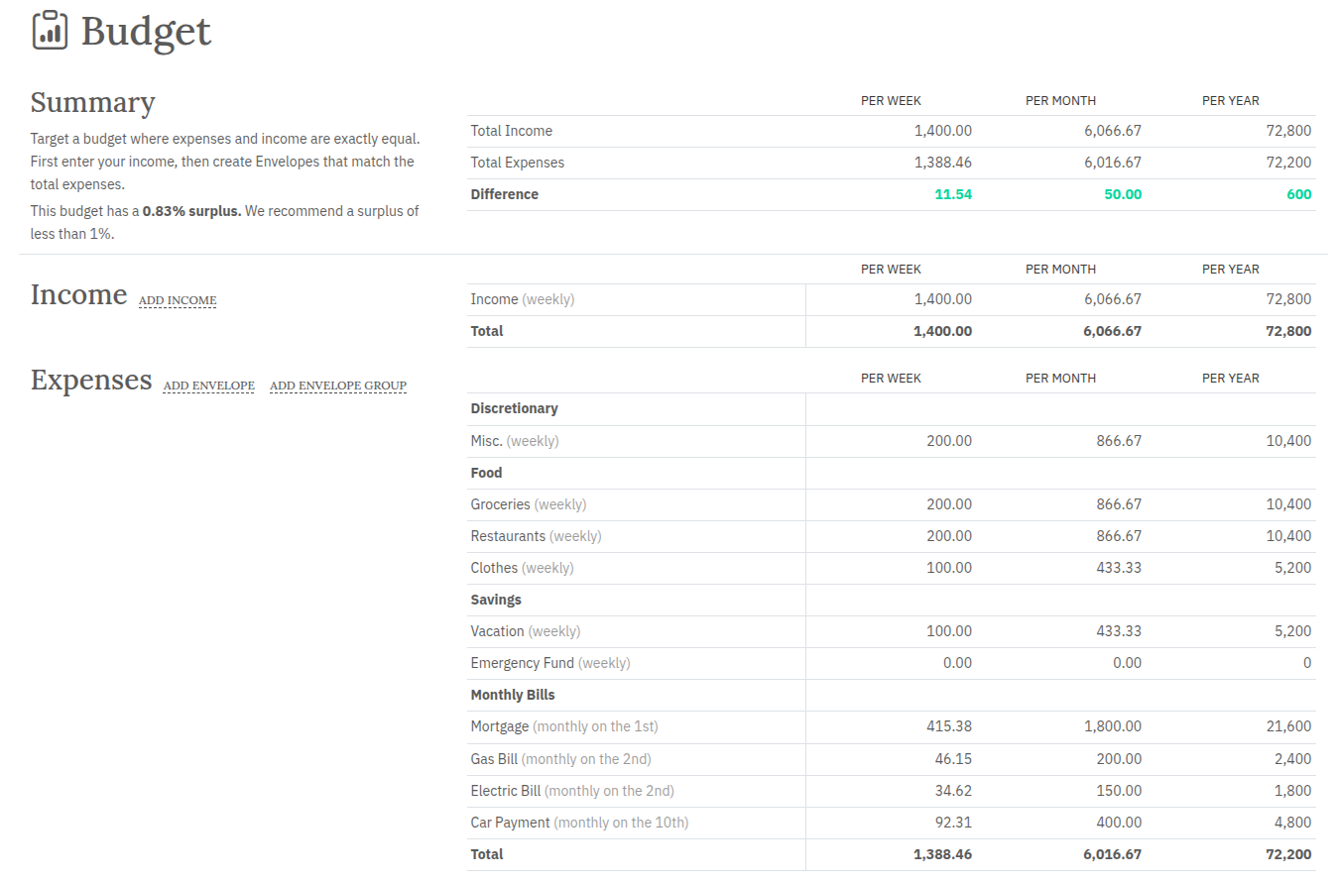Select the Monthly Bills group header
The image size is (1337, 883).
pyautogui.click(x=512, y=694)
